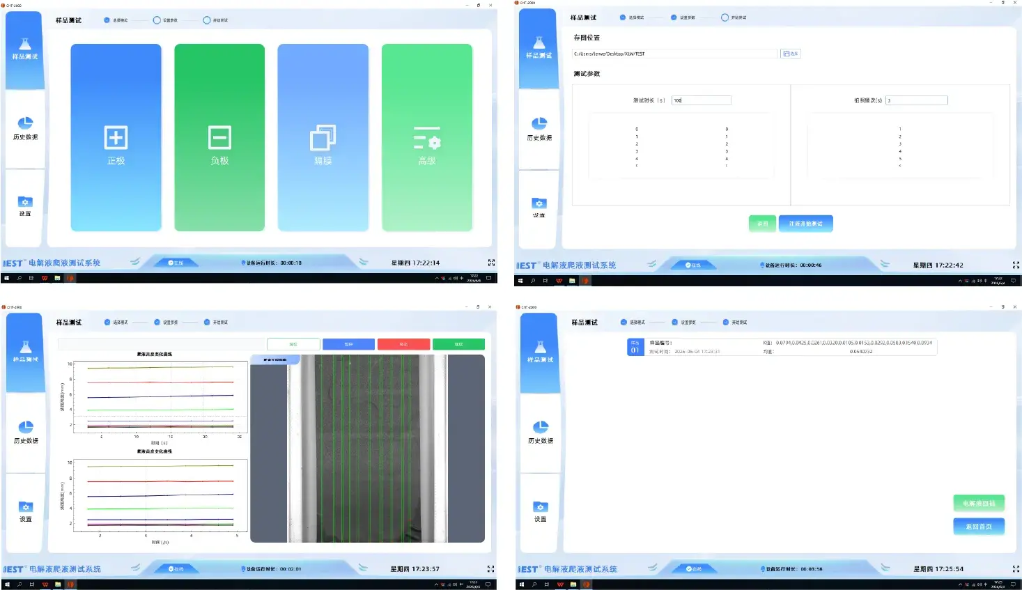This screenshot has width=1022, height=590.
Task: Toggle fullscreen icon in the results window
Action: coord(1016,569)
